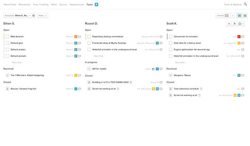
Task: Click the red priority badge on Conversion to consoles
Action: click(x=239, y=37)
